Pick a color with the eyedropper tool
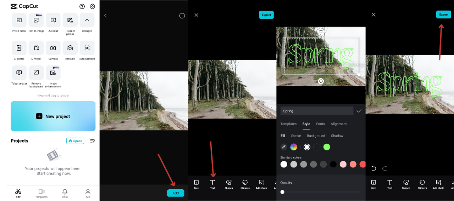 coord(284,147)
